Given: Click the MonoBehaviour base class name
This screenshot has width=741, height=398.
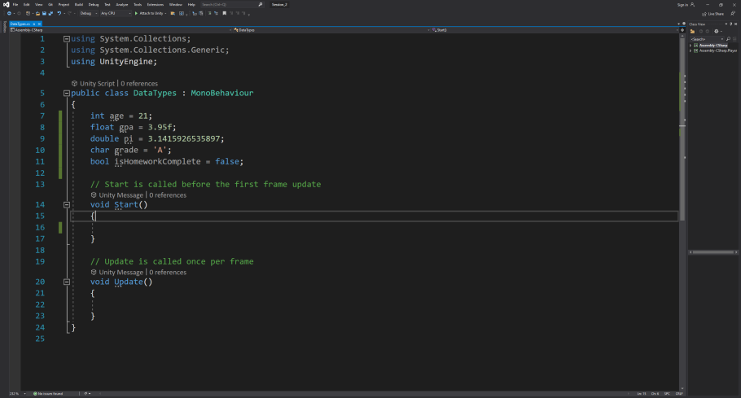Looking at the screenshot, I should pyautogui.click(x=222, y=93).
